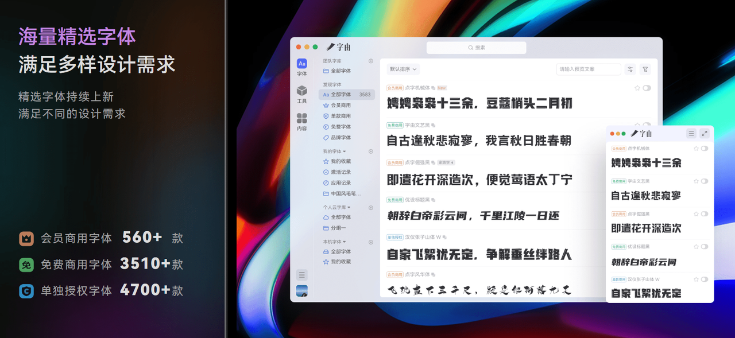Screen dimensions: 735x338
Task: Open the list menu icon in mini window
Action: click(691, 134)
